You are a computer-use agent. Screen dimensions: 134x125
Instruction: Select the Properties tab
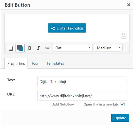click(x=16, y=63)
